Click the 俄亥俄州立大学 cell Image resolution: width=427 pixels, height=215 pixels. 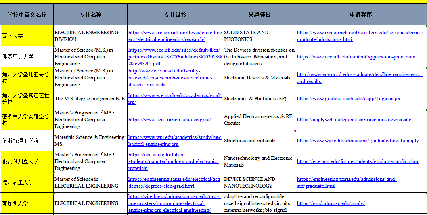coord(27,161)
